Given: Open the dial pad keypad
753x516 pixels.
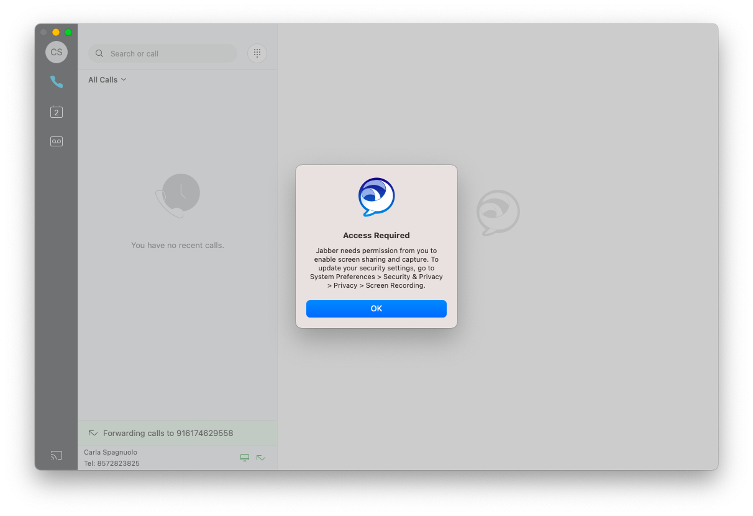Looking at the screenshot, I should click(257, 53).
